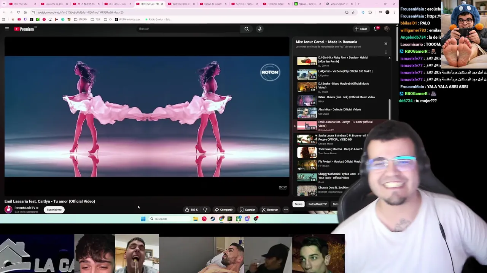Open the YouTube hamburger guide menu
Image resolution: width=487 pixels, height=273 pixels.
pyautogui.click(x=7, y=29)
